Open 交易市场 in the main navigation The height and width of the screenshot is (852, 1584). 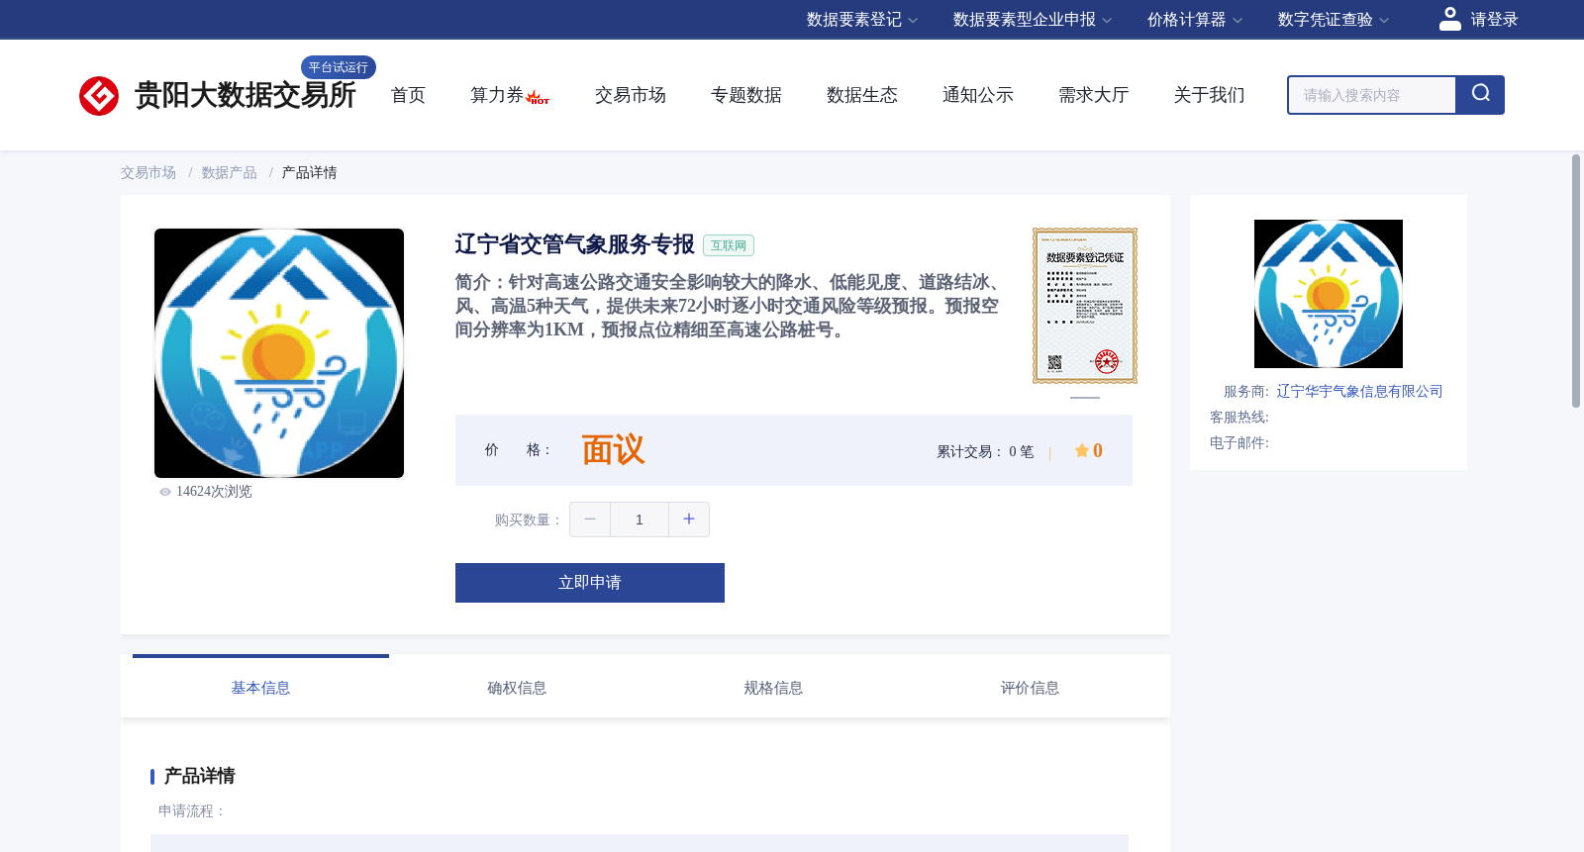(x=631, y=95)
